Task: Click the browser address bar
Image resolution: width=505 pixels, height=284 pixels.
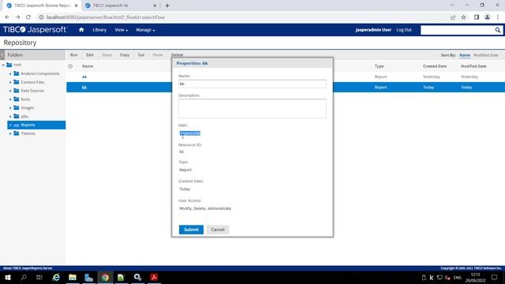Action: tap(241, 17)
